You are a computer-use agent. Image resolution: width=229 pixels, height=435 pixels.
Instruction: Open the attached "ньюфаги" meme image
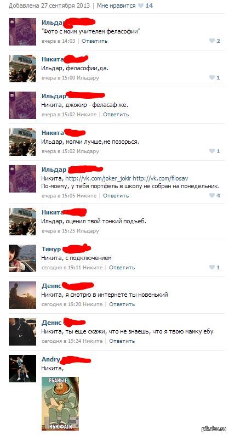(60, 403)
